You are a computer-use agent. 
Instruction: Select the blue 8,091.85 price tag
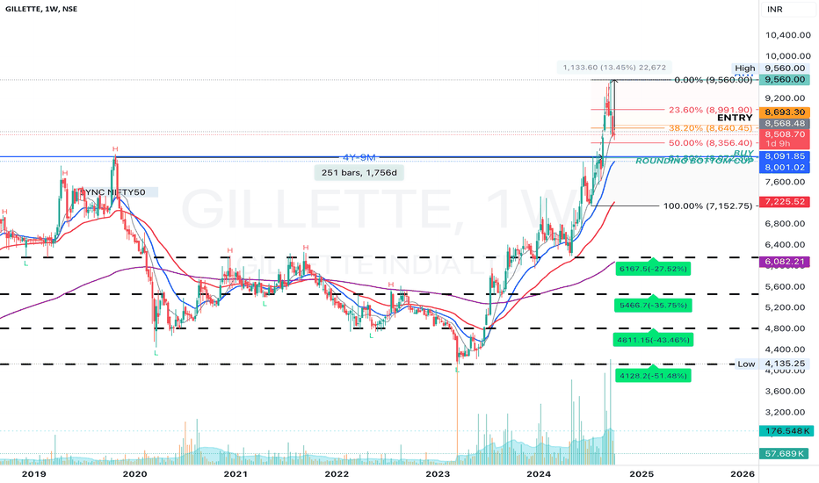[x=785, y=156]
